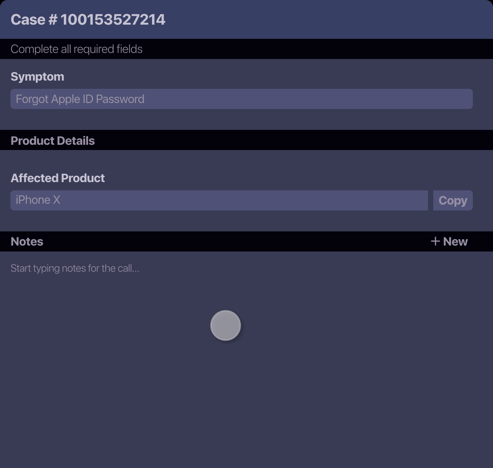This screenshot has width=493, height=468.
Task: Click the 'Product Details' section header
Action: coord(53,141)
